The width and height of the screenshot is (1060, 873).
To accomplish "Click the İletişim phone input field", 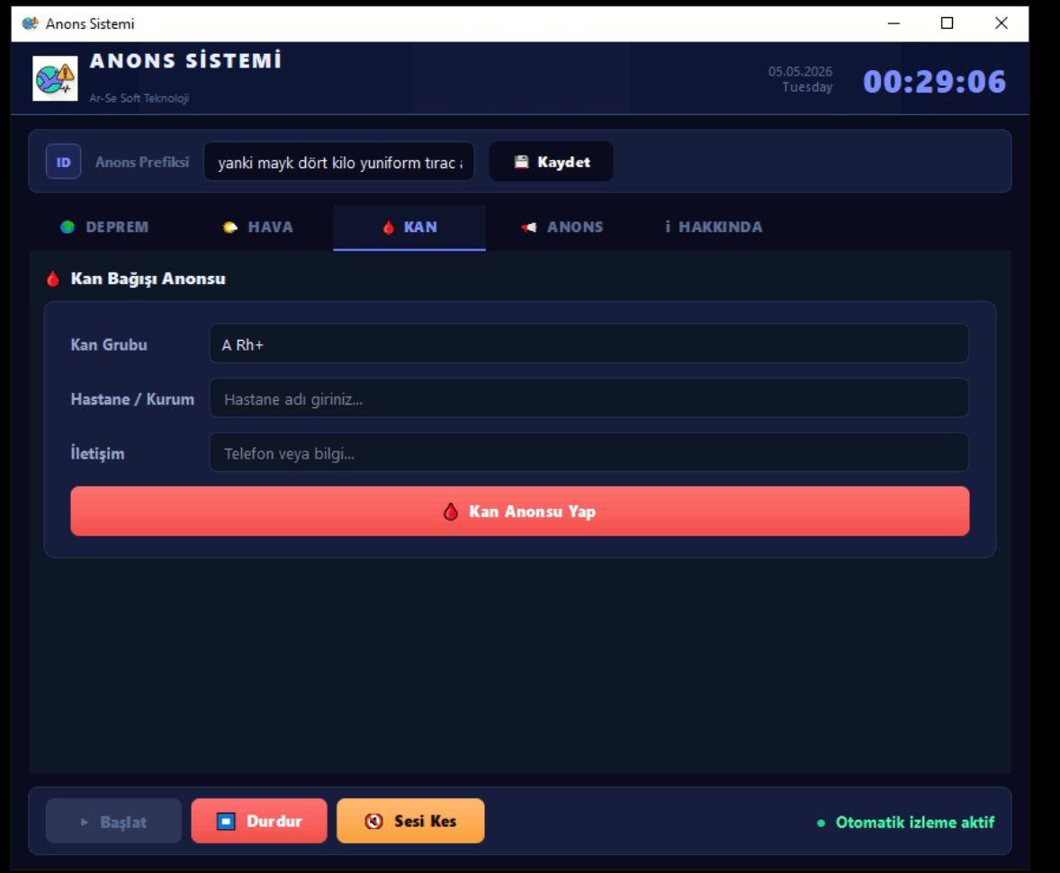I will pos(588,452).
